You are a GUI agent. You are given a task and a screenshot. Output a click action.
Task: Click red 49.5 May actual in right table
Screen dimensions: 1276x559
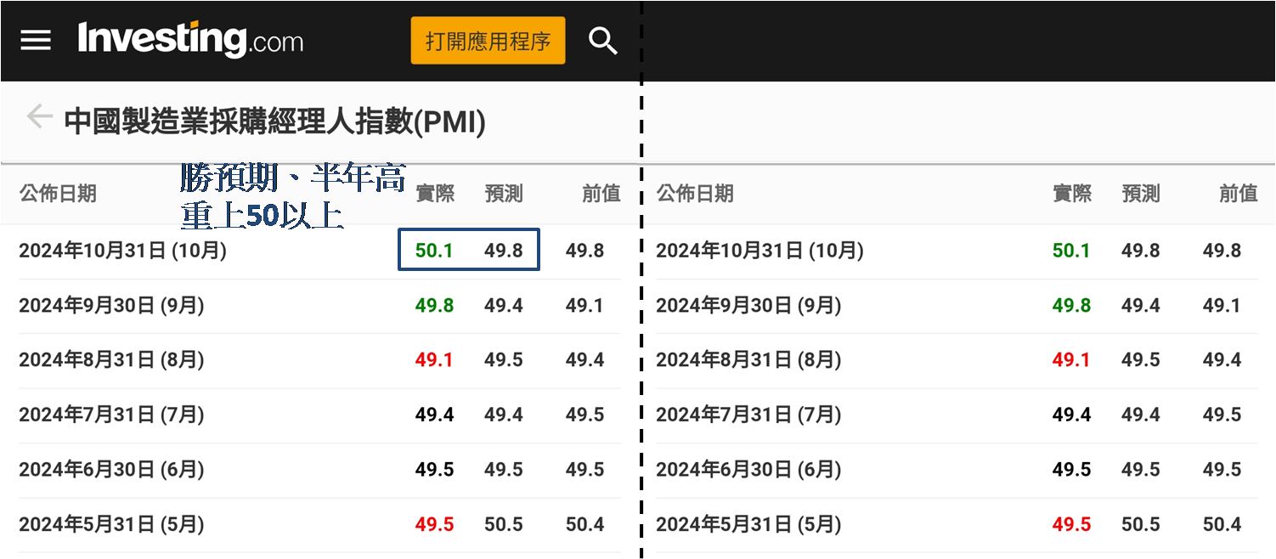click(x=1071, y=524)
